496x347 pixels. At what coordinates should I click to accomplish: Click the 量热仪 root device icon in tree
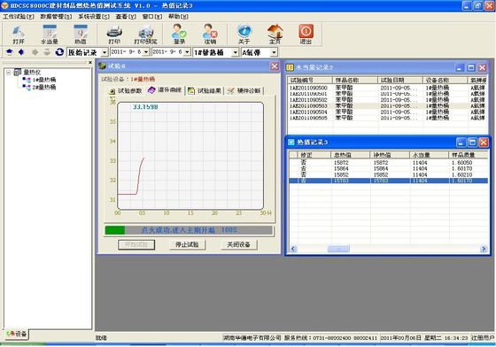(x=18, y=73)
